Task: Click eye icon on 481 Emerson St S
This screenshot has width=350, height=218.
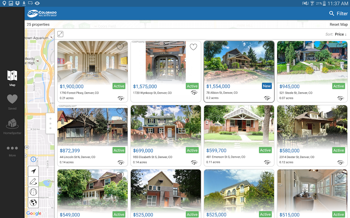Action: [x=267, y=162]
